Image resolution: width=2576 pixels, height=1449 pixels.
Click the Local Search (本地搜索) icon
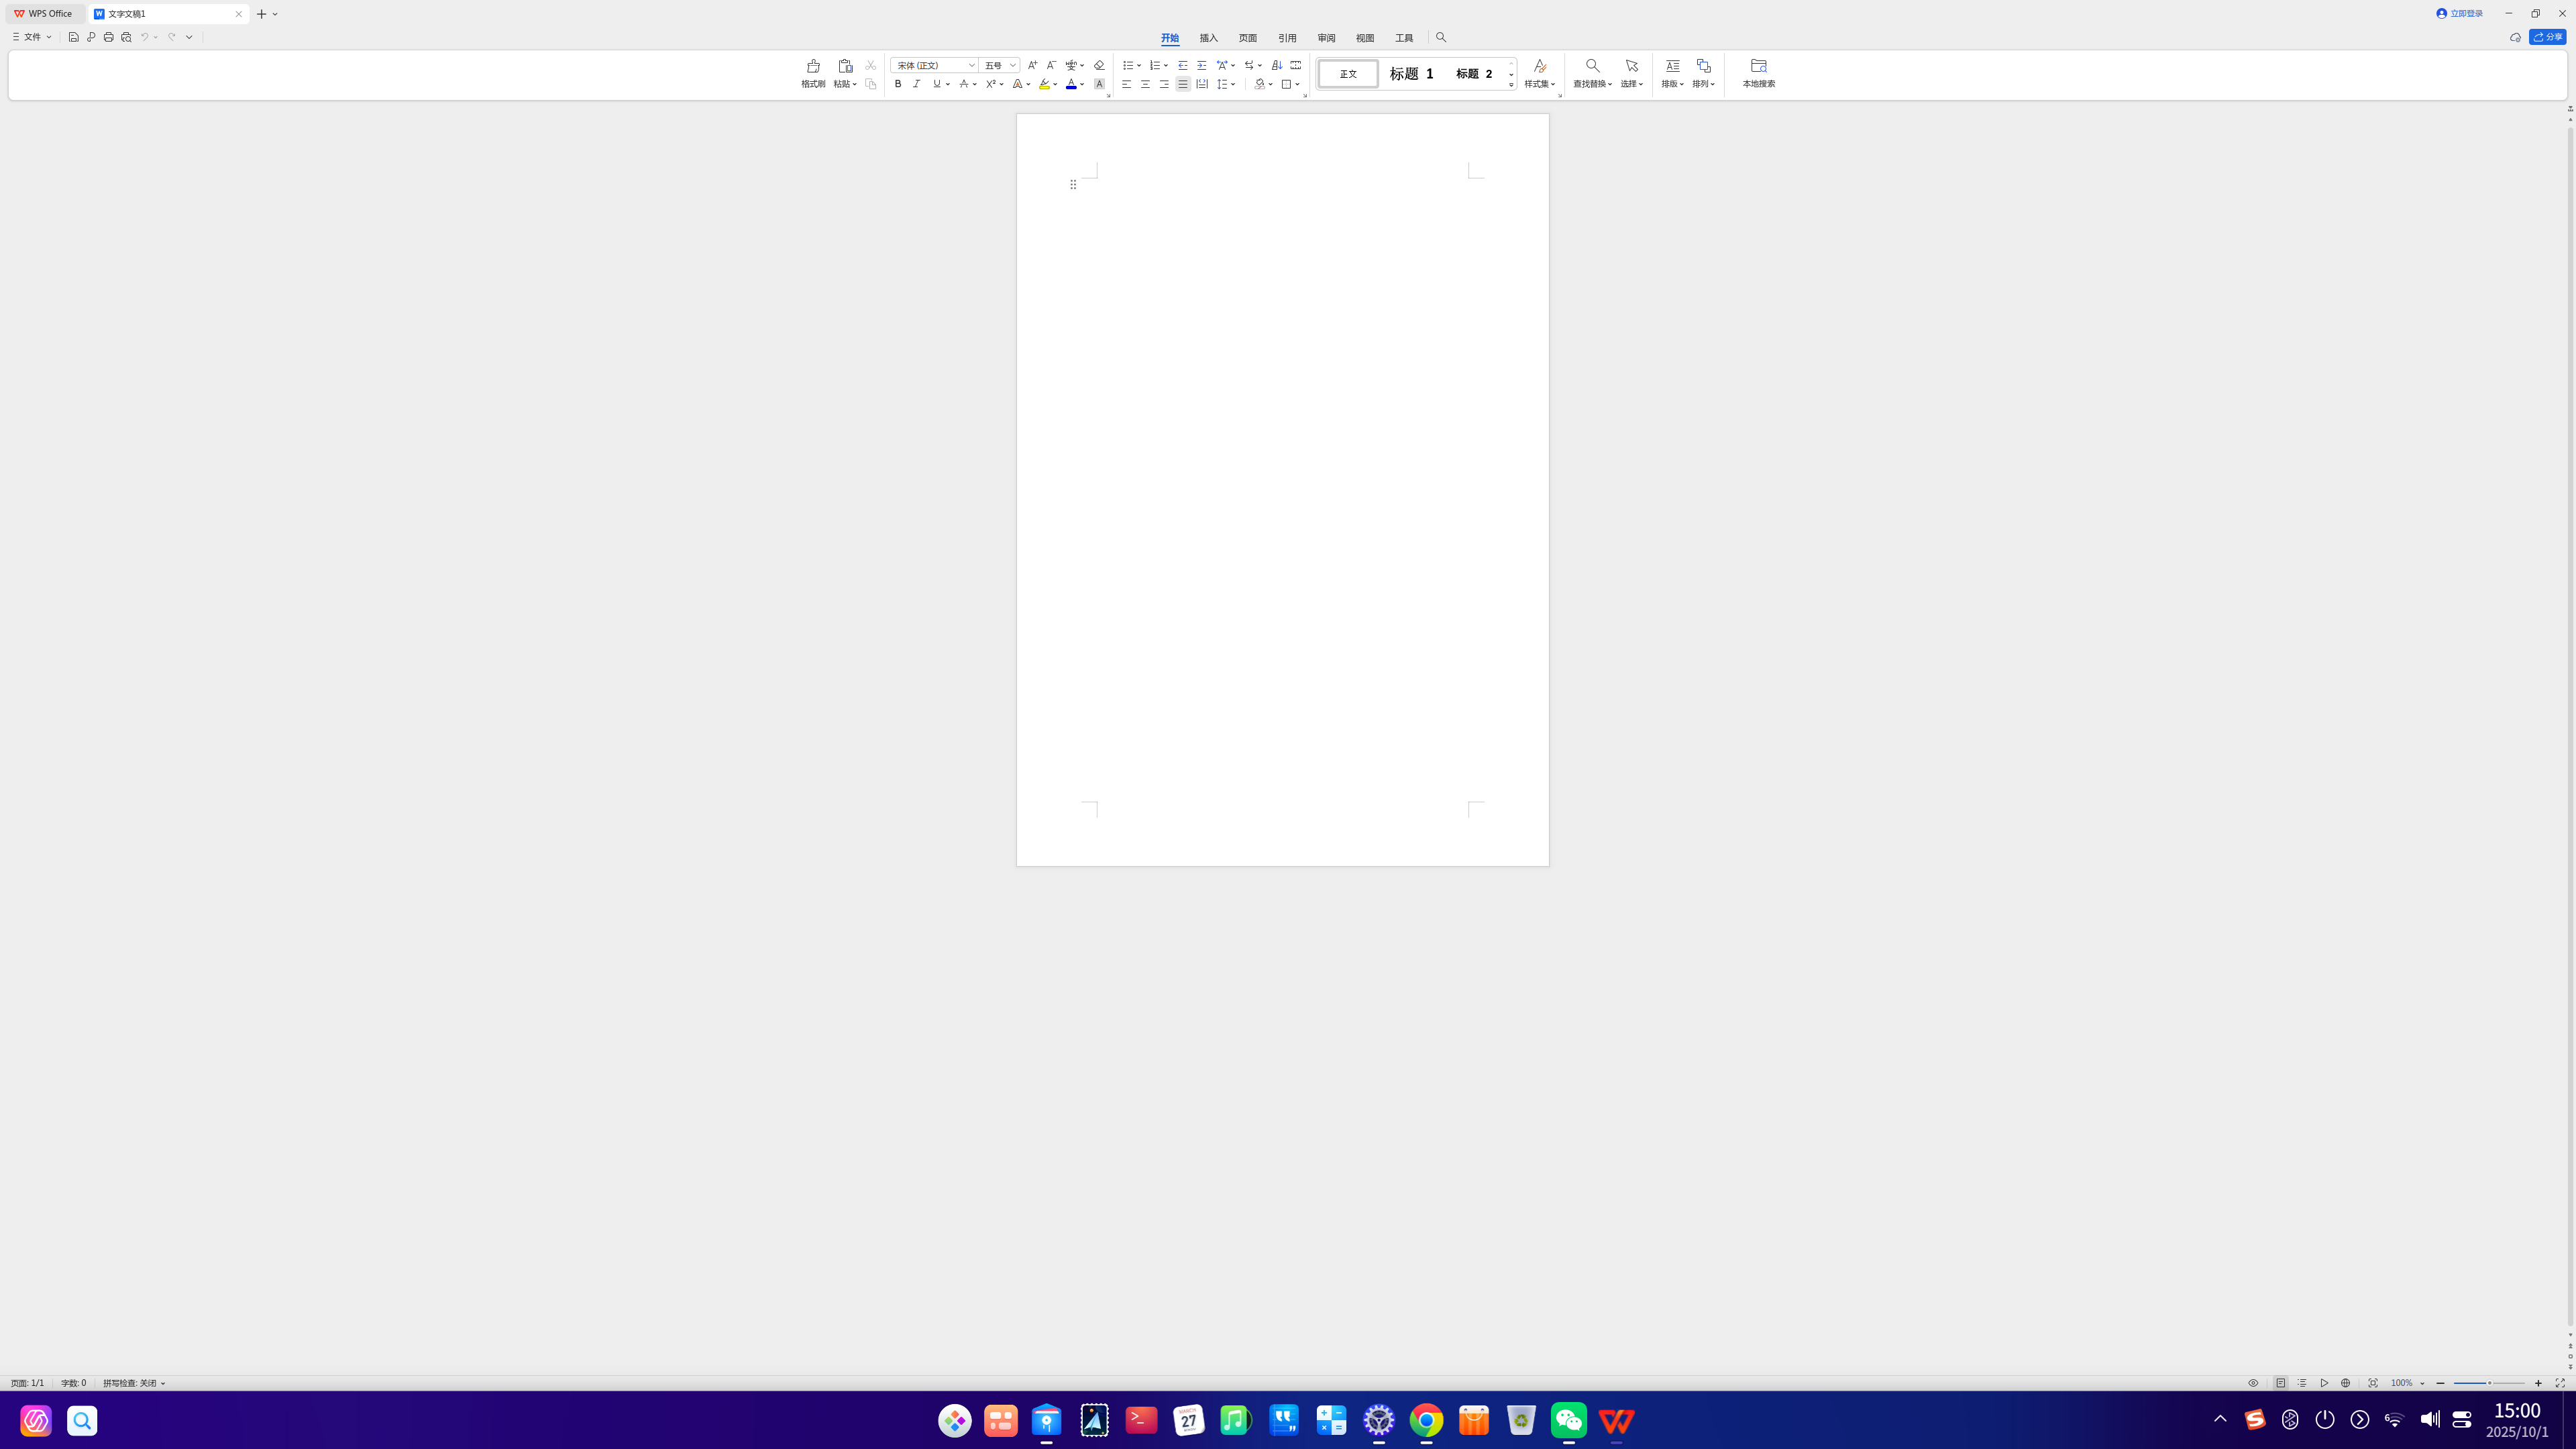pyautogui.click(x=1758, y=66)
